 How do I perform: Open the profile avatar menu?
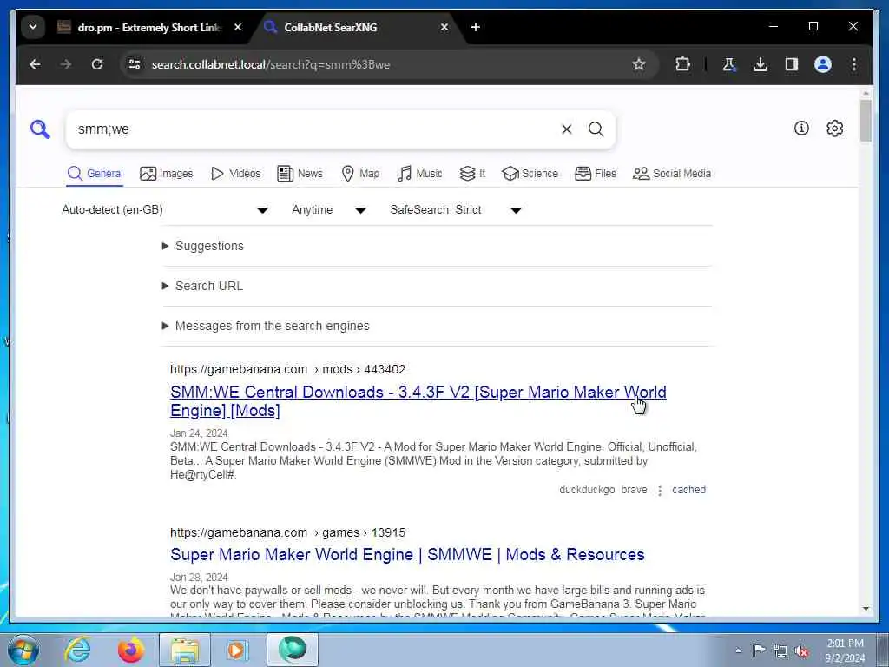tap(823, 64)
